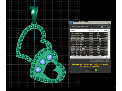Select the pendant bail in the viewport
This screenshot has width=122, height=91.
(x=34, y=15)
